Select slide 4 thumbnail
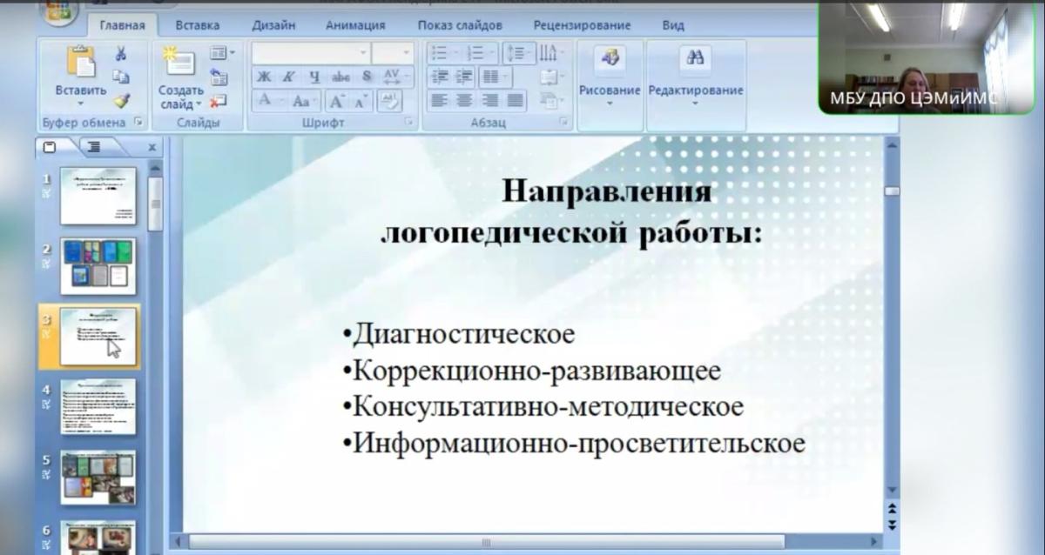 point(98,407)
